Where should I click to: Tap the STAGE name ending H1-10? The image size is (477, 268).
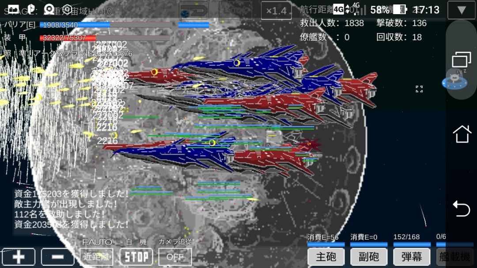click(58, 11)
